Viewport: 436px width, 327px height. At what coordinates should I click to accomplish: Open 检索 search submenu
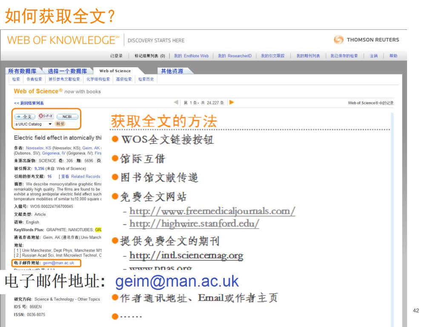click(16, 79)
